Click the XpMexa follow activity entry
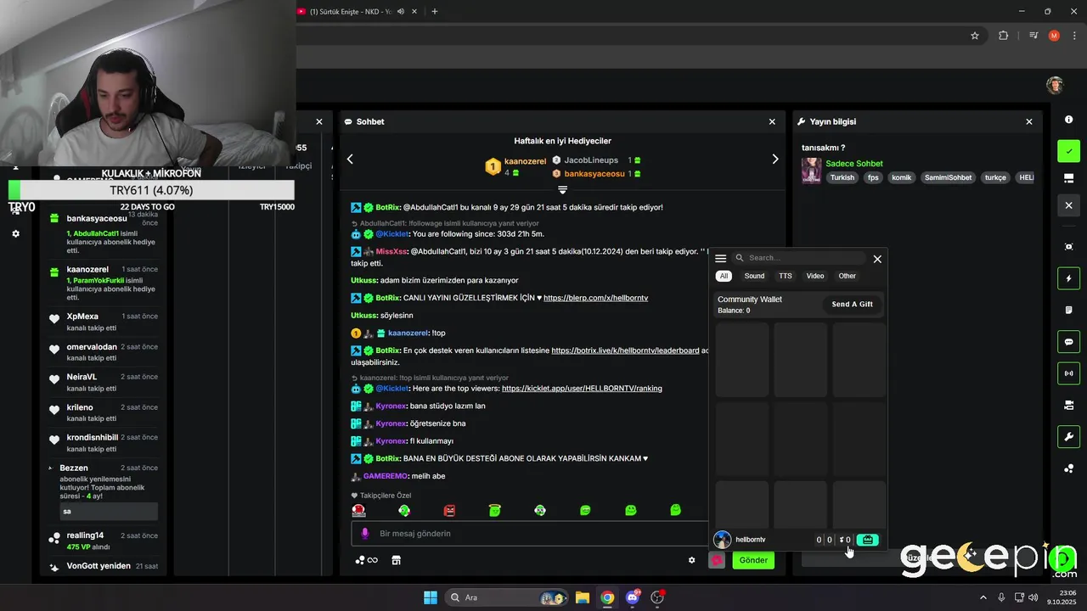Image resolution: width=1087 pixels, height=611 pixels. pos(104,322)
